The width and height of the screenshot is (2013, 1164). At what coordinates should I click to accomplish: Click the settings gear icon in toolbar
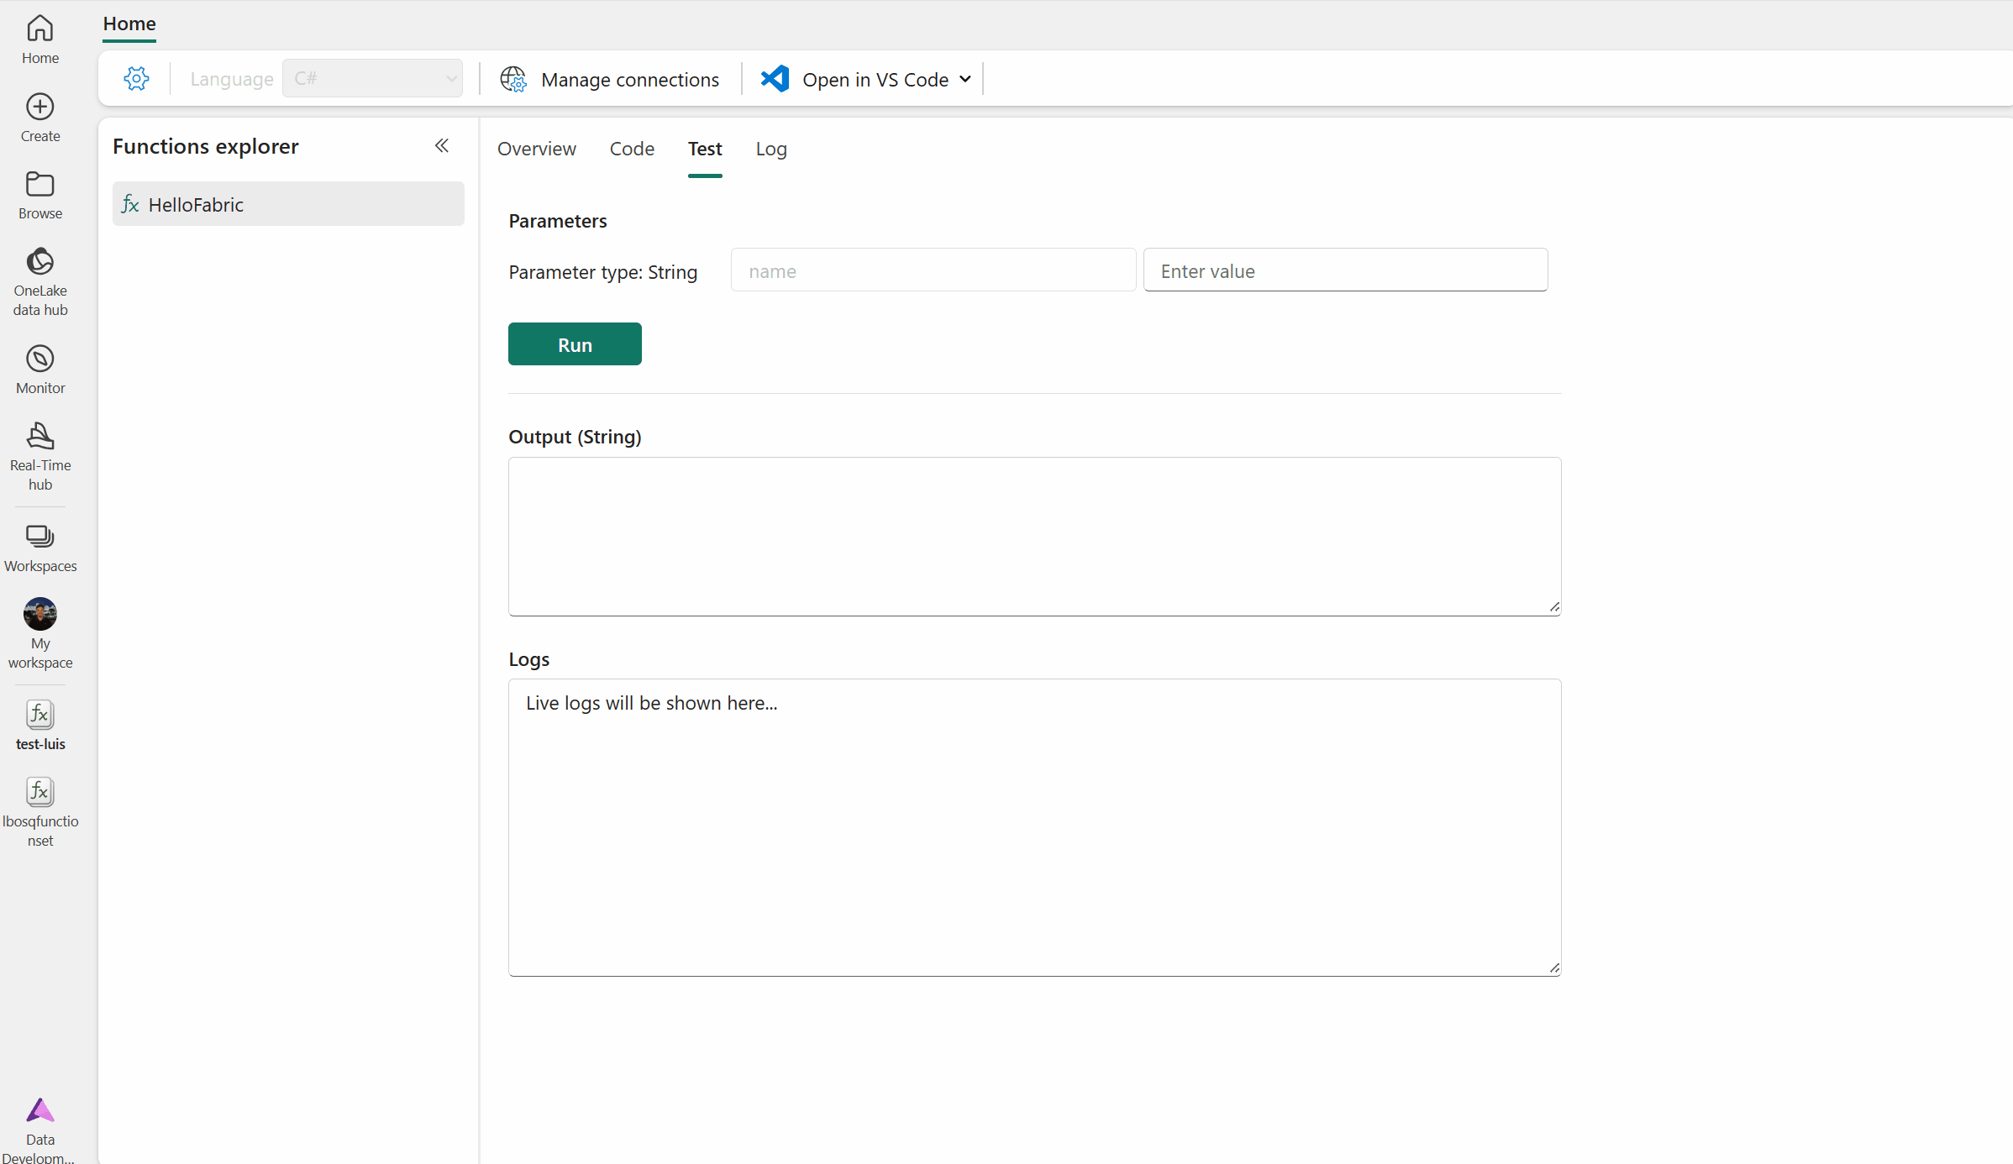[136, 79]
